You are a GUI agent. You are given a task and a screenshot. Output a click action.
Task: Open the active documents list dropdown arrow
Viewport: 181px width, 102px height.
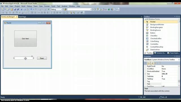141,17
